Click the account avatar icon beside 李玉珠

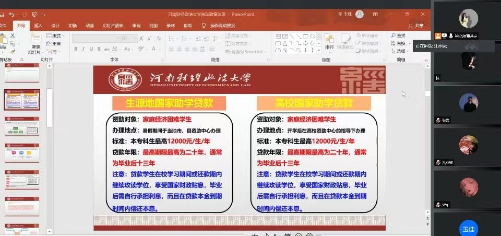[x=360, y=15]
